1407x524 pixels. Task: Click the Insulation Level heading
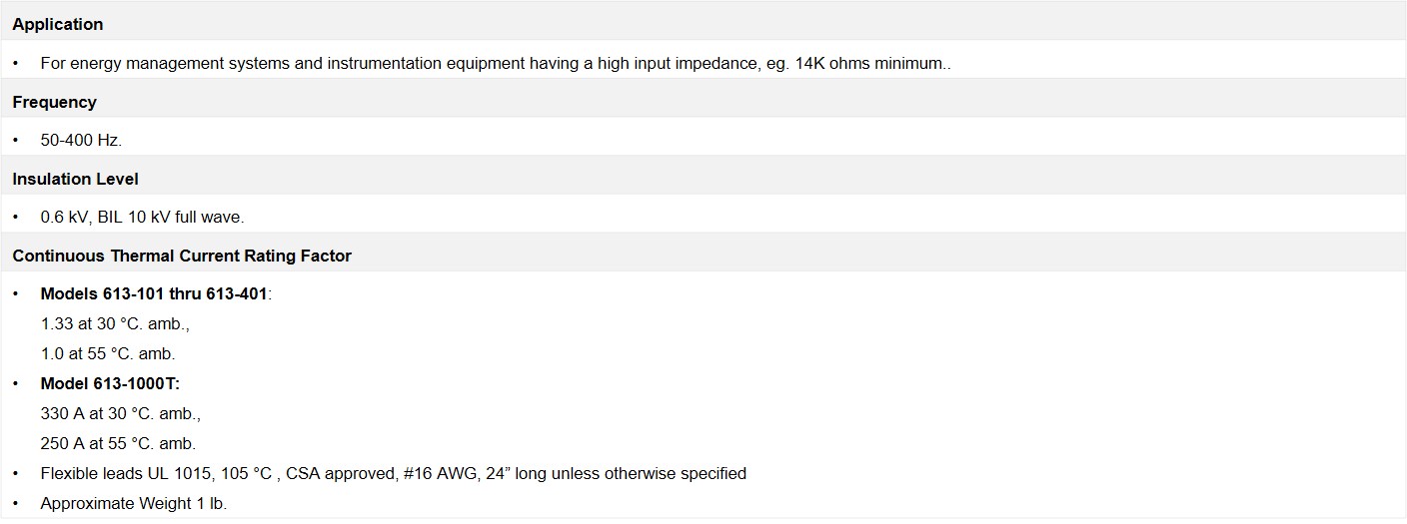tap(75, 179)
